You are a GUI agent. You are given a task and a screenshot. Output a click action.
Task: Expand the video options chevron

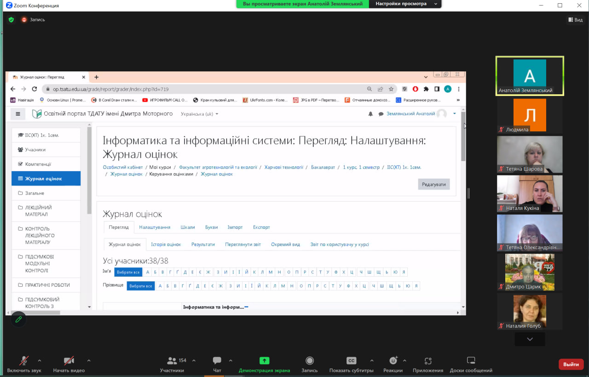(89, 360)
